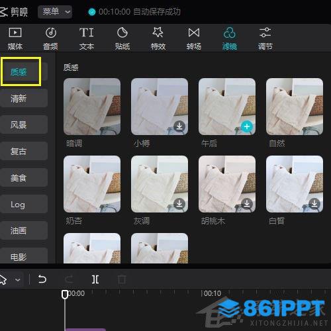Click the undo arrow in timeline toolbar
This screenshot has width=331, height=331.
tap(42, 279)
